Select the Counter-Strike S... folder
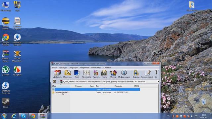 62,93
